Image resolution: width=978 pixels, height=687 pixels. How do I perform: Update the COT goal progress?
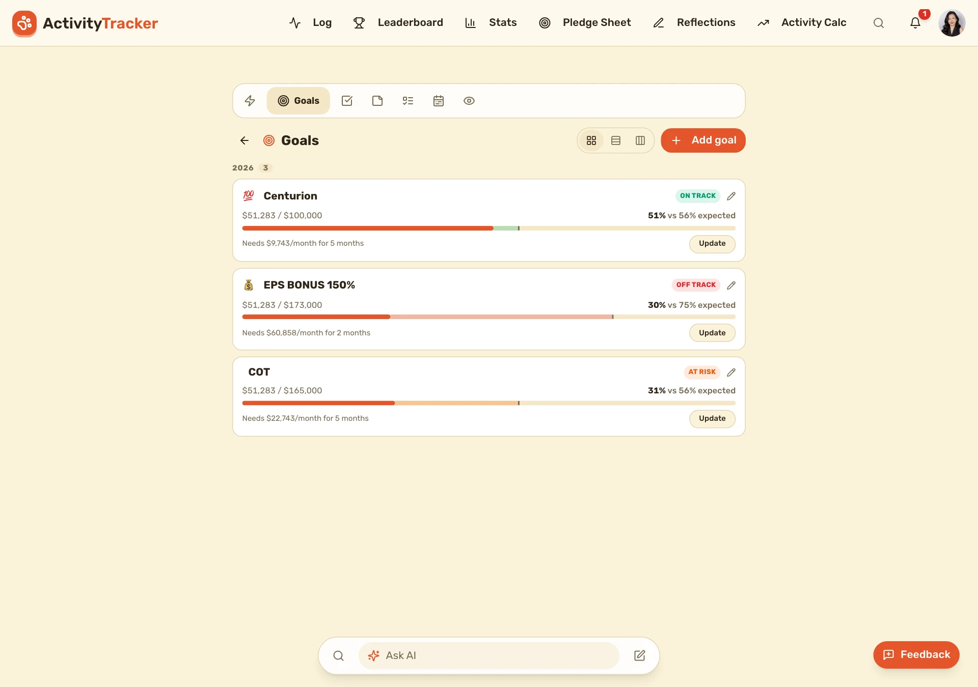(712, 418)
